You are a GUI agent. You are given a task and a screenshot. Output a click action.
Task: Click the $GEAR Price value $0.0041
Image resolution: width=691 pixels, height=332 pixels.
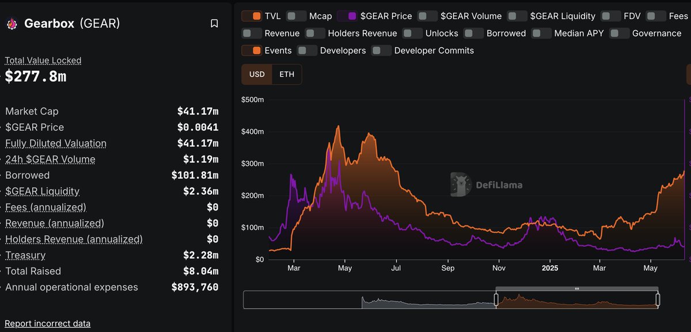(198, 127)
